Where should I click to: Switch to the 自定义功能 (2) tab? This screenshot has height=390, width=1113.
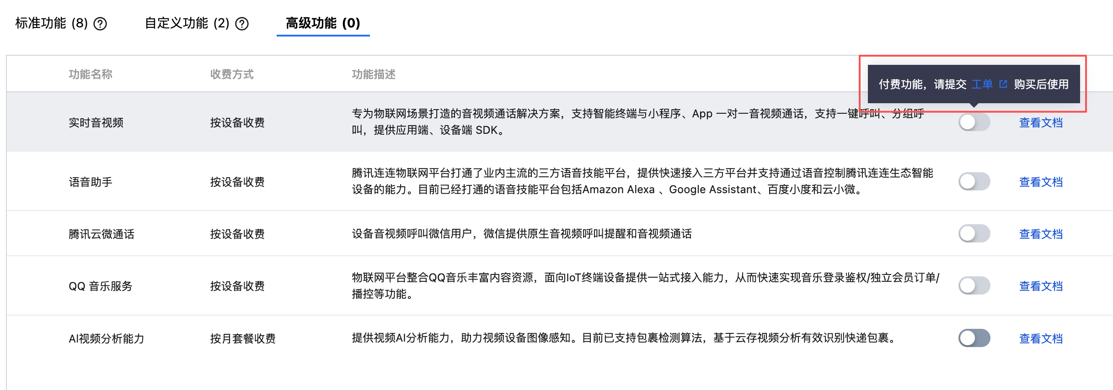(x=187, y=23)
